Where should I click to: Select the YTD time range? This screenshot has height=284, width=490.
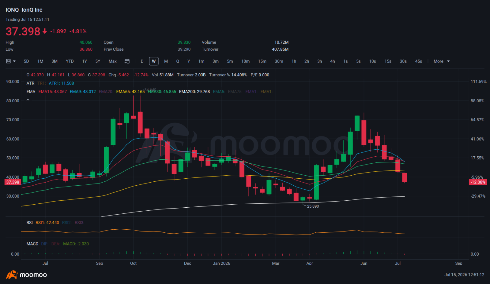(70, 61)
